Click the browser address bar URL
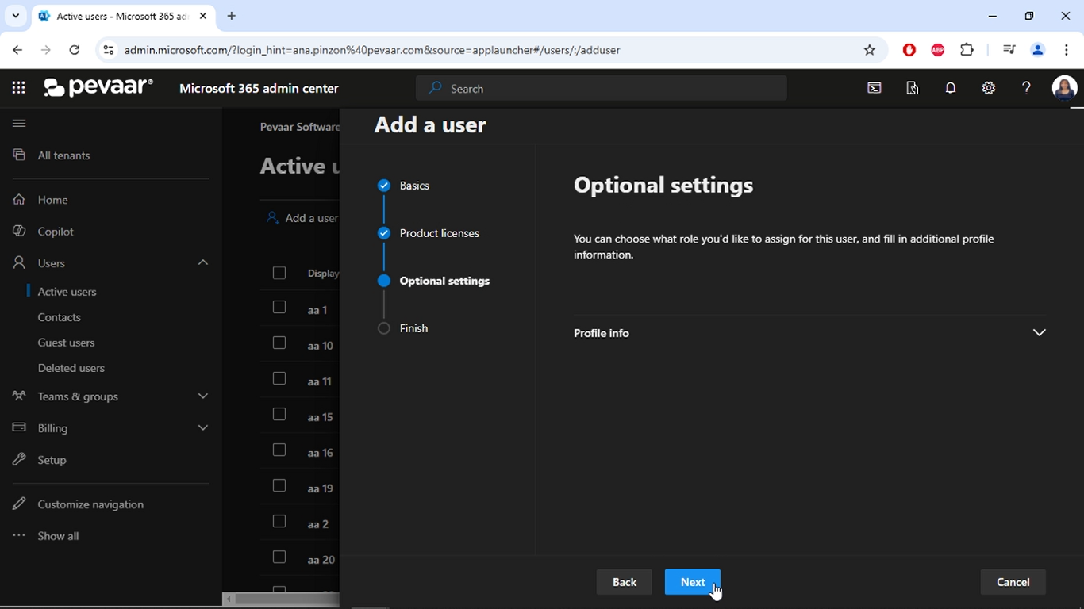1084x609 pixels. coord(372,49)
